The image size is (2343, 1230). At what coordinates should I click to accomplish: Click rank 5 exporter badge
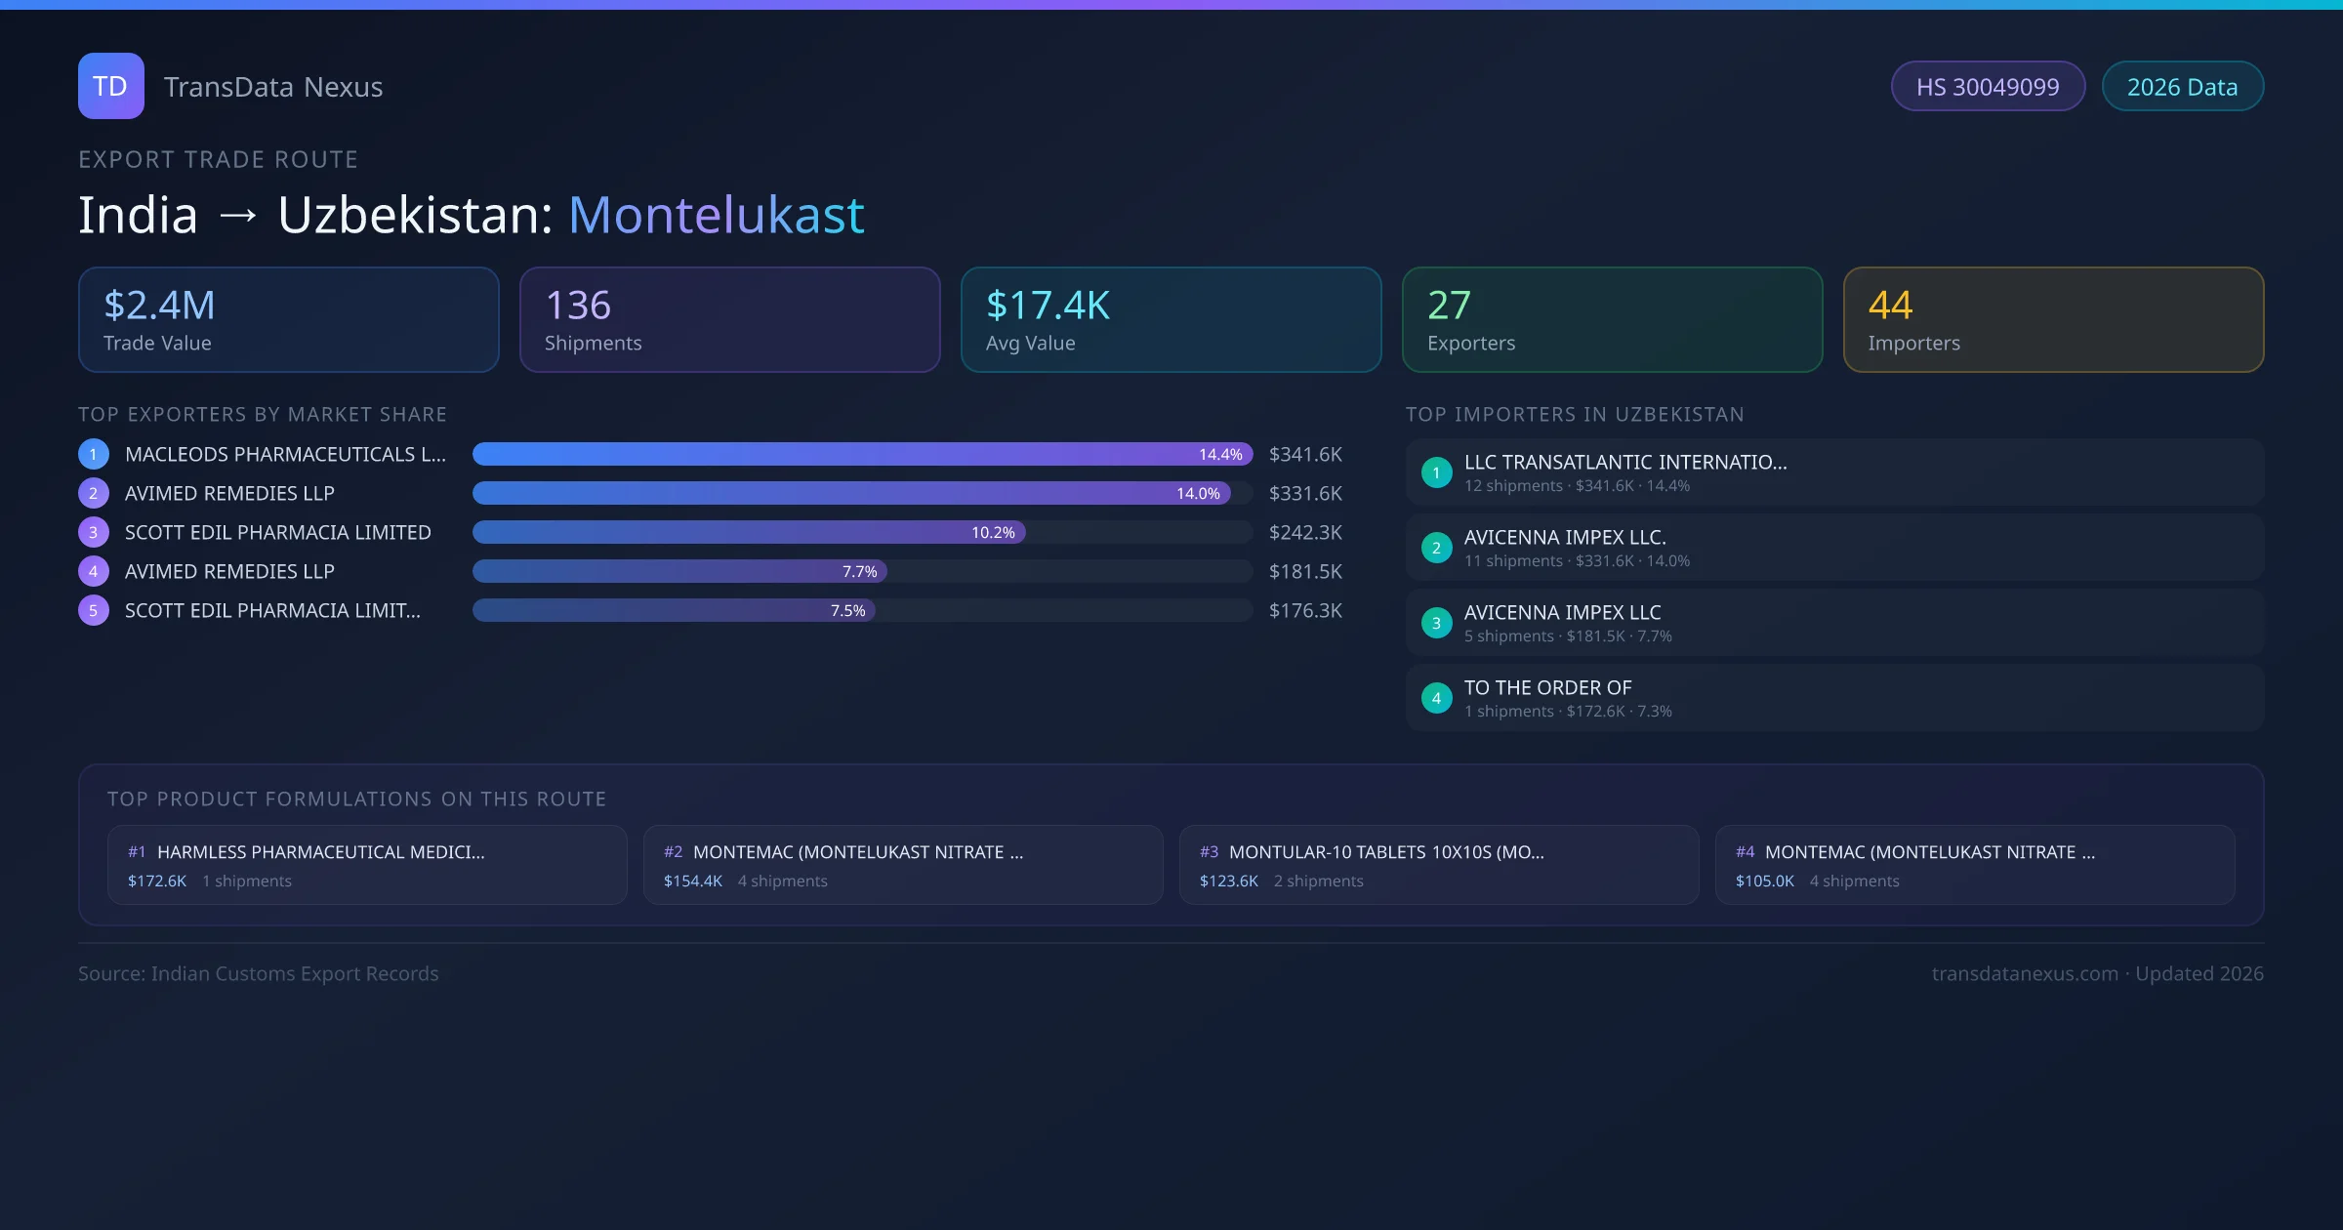[94, 610]
